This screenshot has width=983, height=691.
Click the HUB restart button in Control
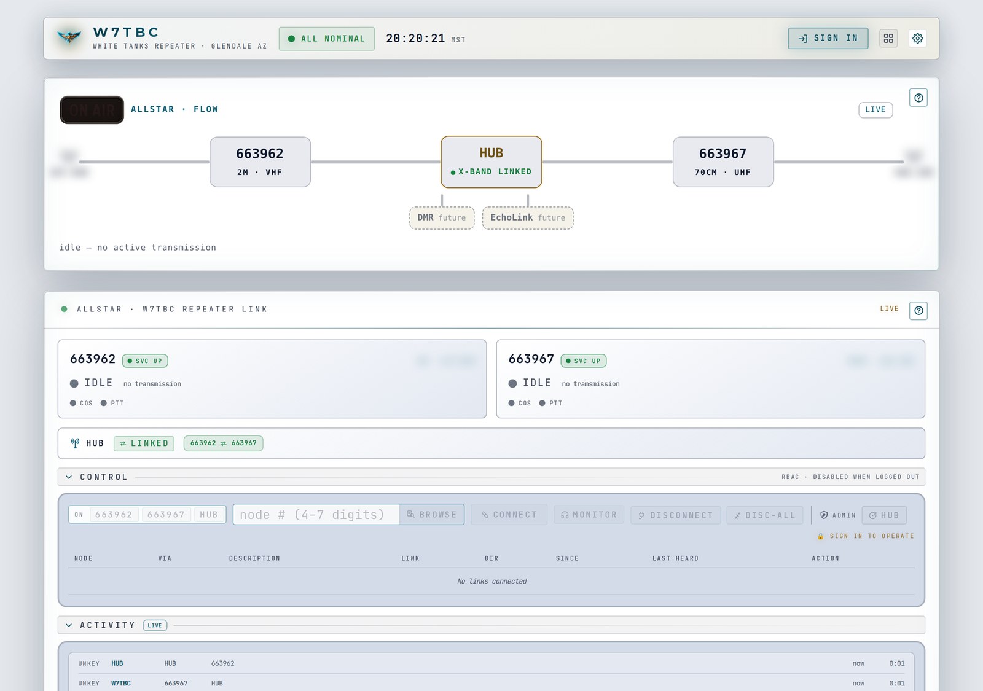pyautogui.click(x=884, y=515)
